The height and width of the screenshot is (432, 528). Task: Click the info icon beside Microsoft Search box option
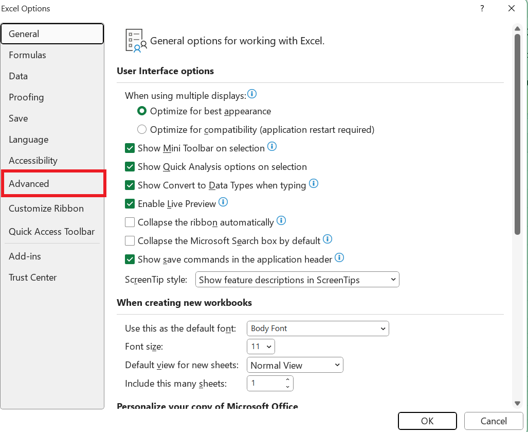(327, 239)
